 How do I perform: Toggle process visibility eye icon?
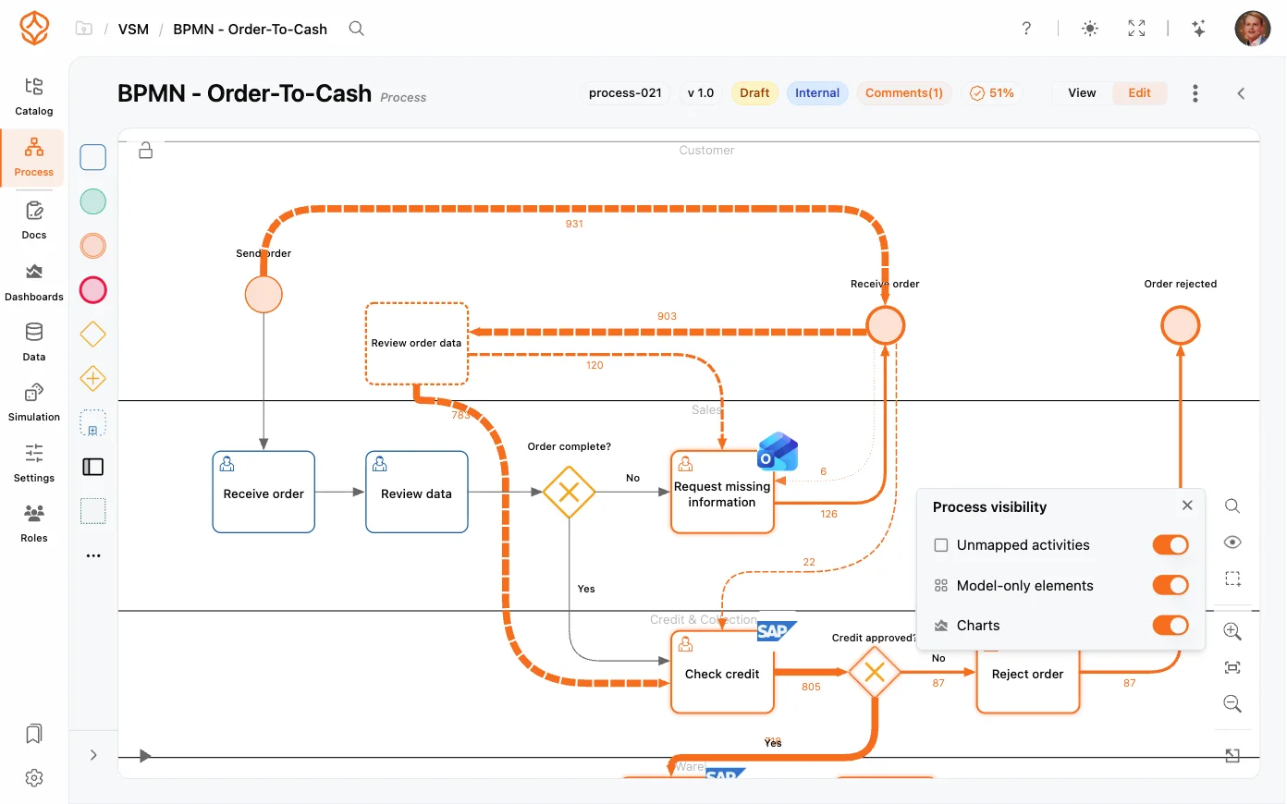[1232, 542]
